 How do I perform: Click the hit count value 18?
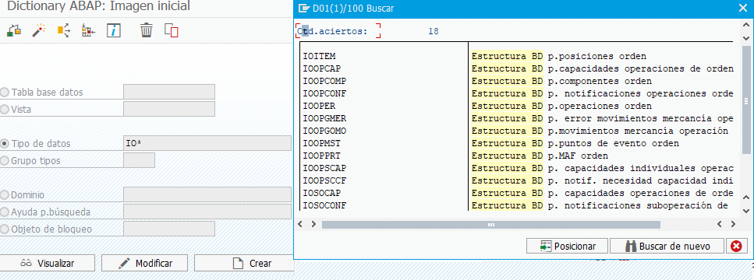click(434, 31)
